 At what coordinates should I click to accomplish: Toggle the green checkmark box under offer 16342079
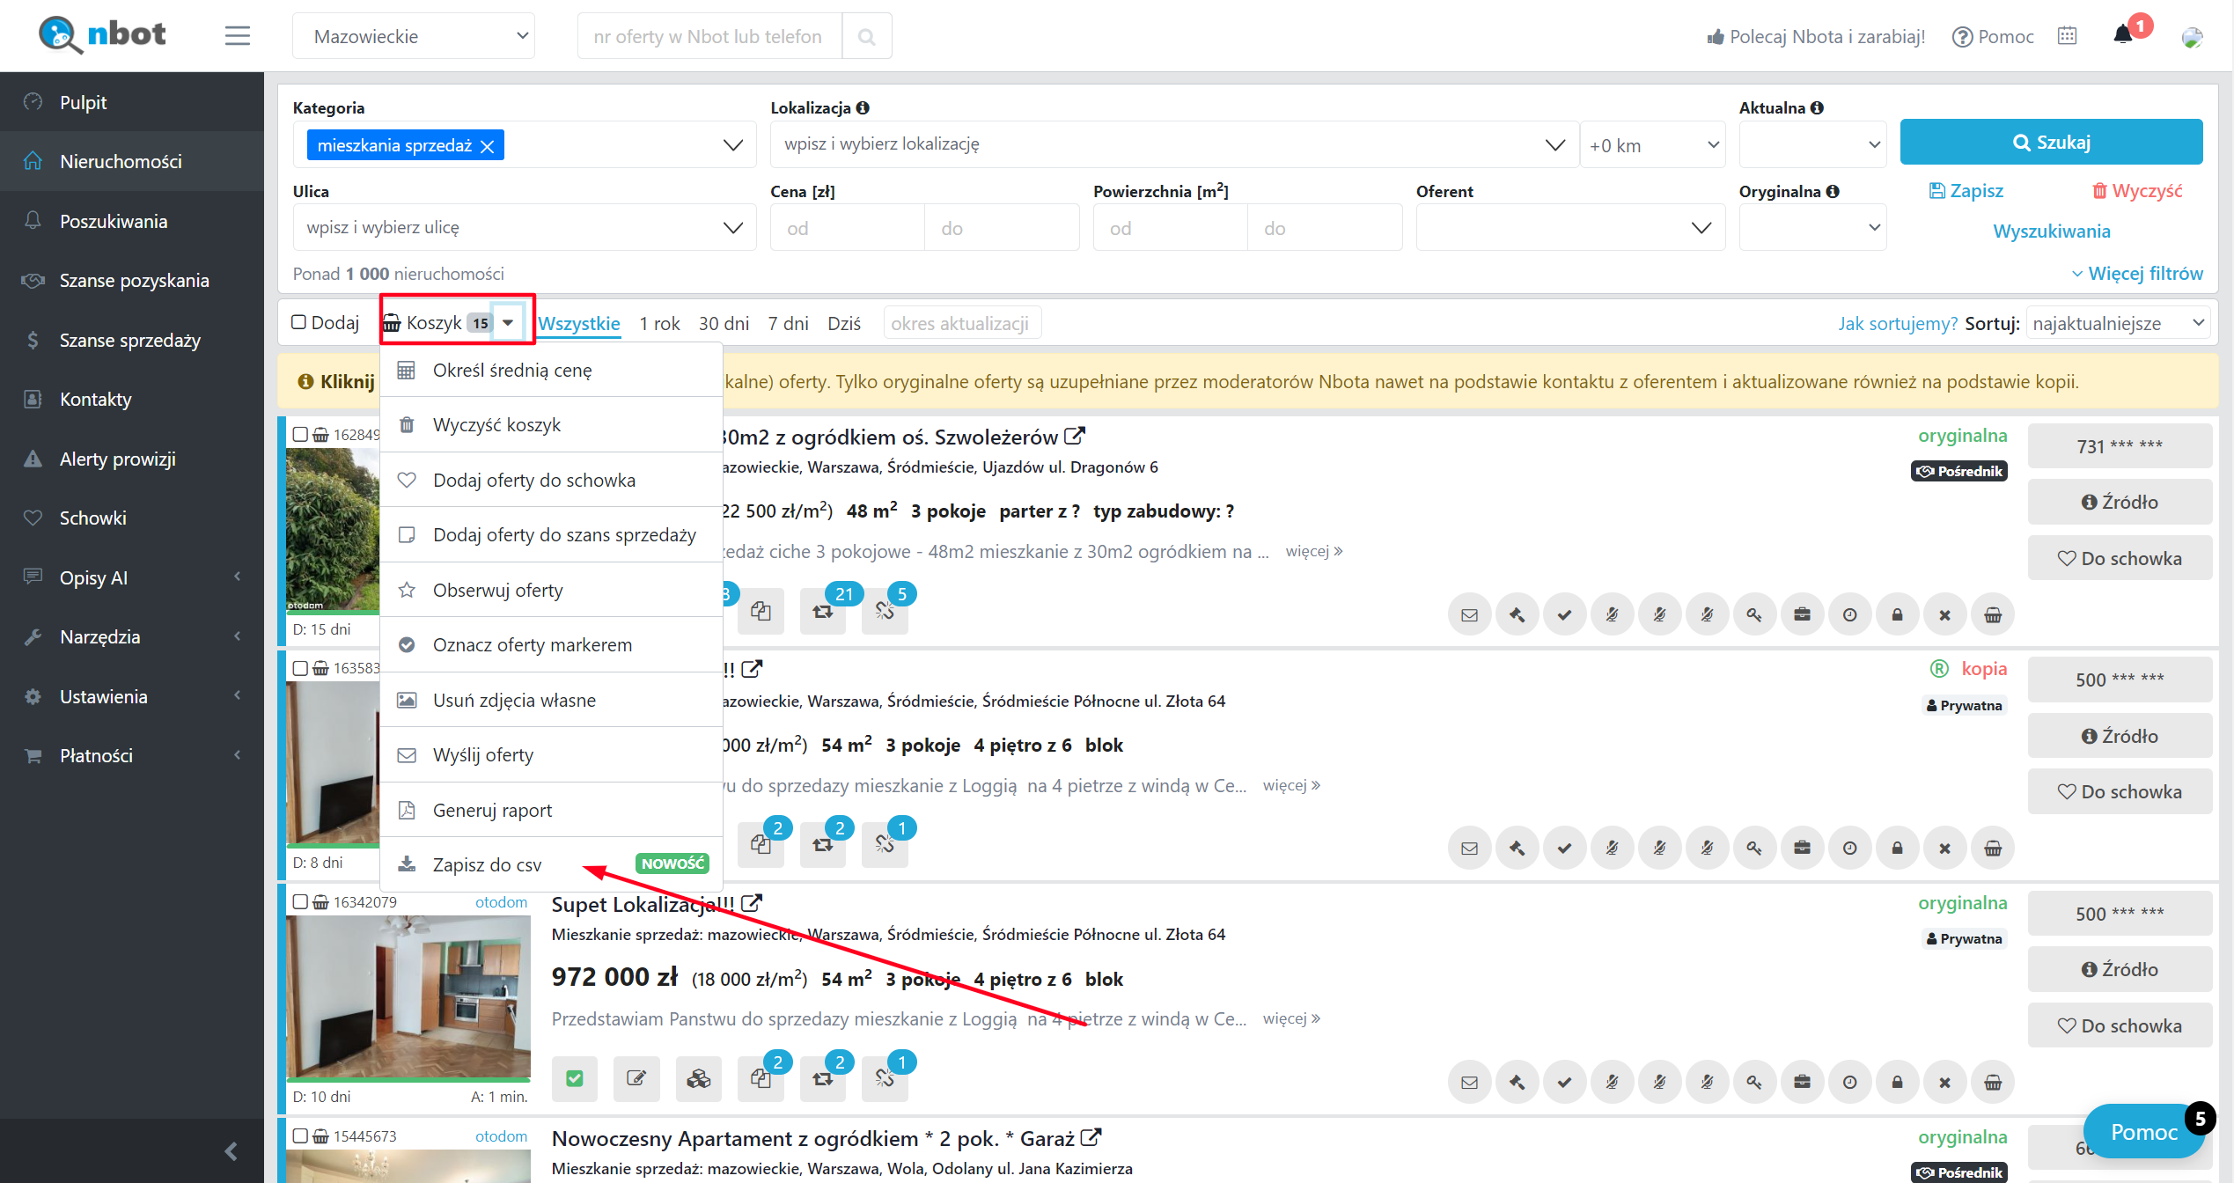pyautogui.click(x=574, y=1078)
